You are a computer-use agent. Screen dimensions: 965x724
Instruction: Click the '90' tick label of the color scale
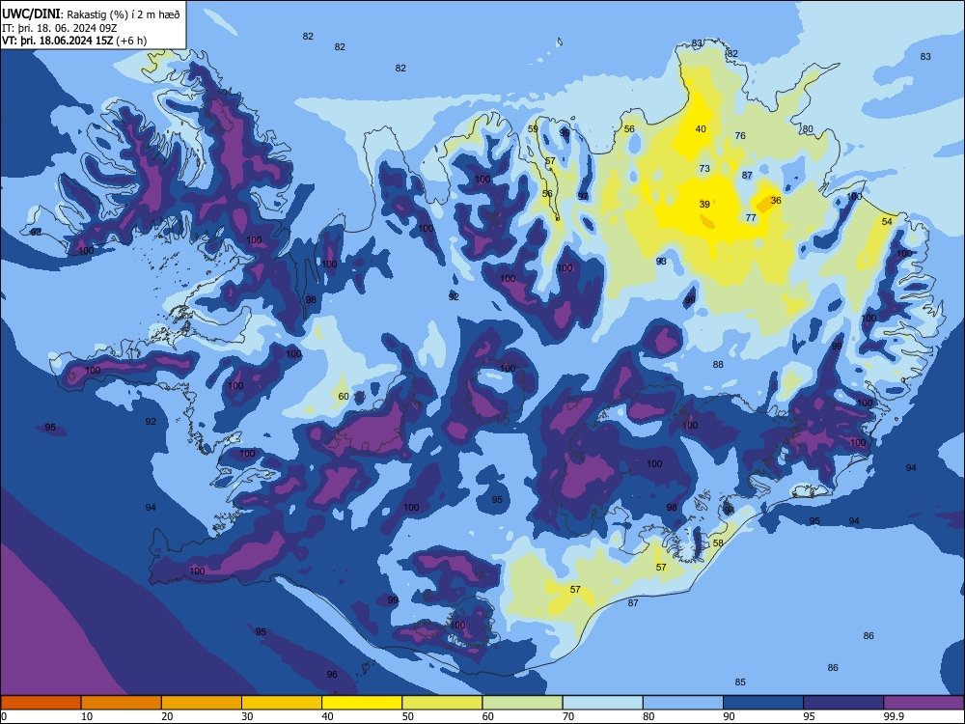click(729, 716)
